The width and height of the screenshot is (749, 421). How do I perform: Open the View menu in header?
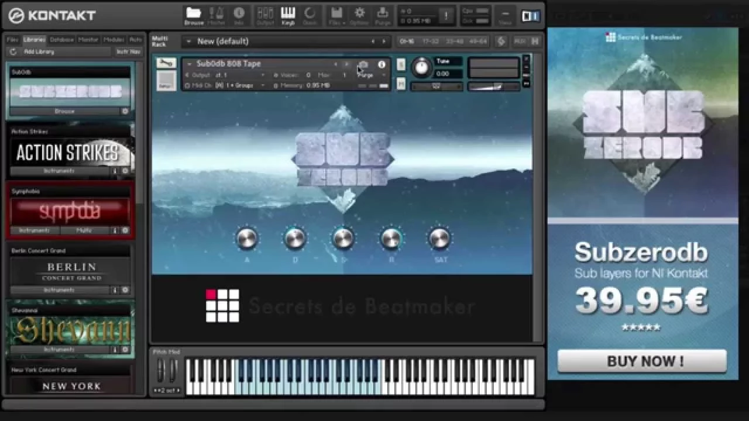point(505,15)
